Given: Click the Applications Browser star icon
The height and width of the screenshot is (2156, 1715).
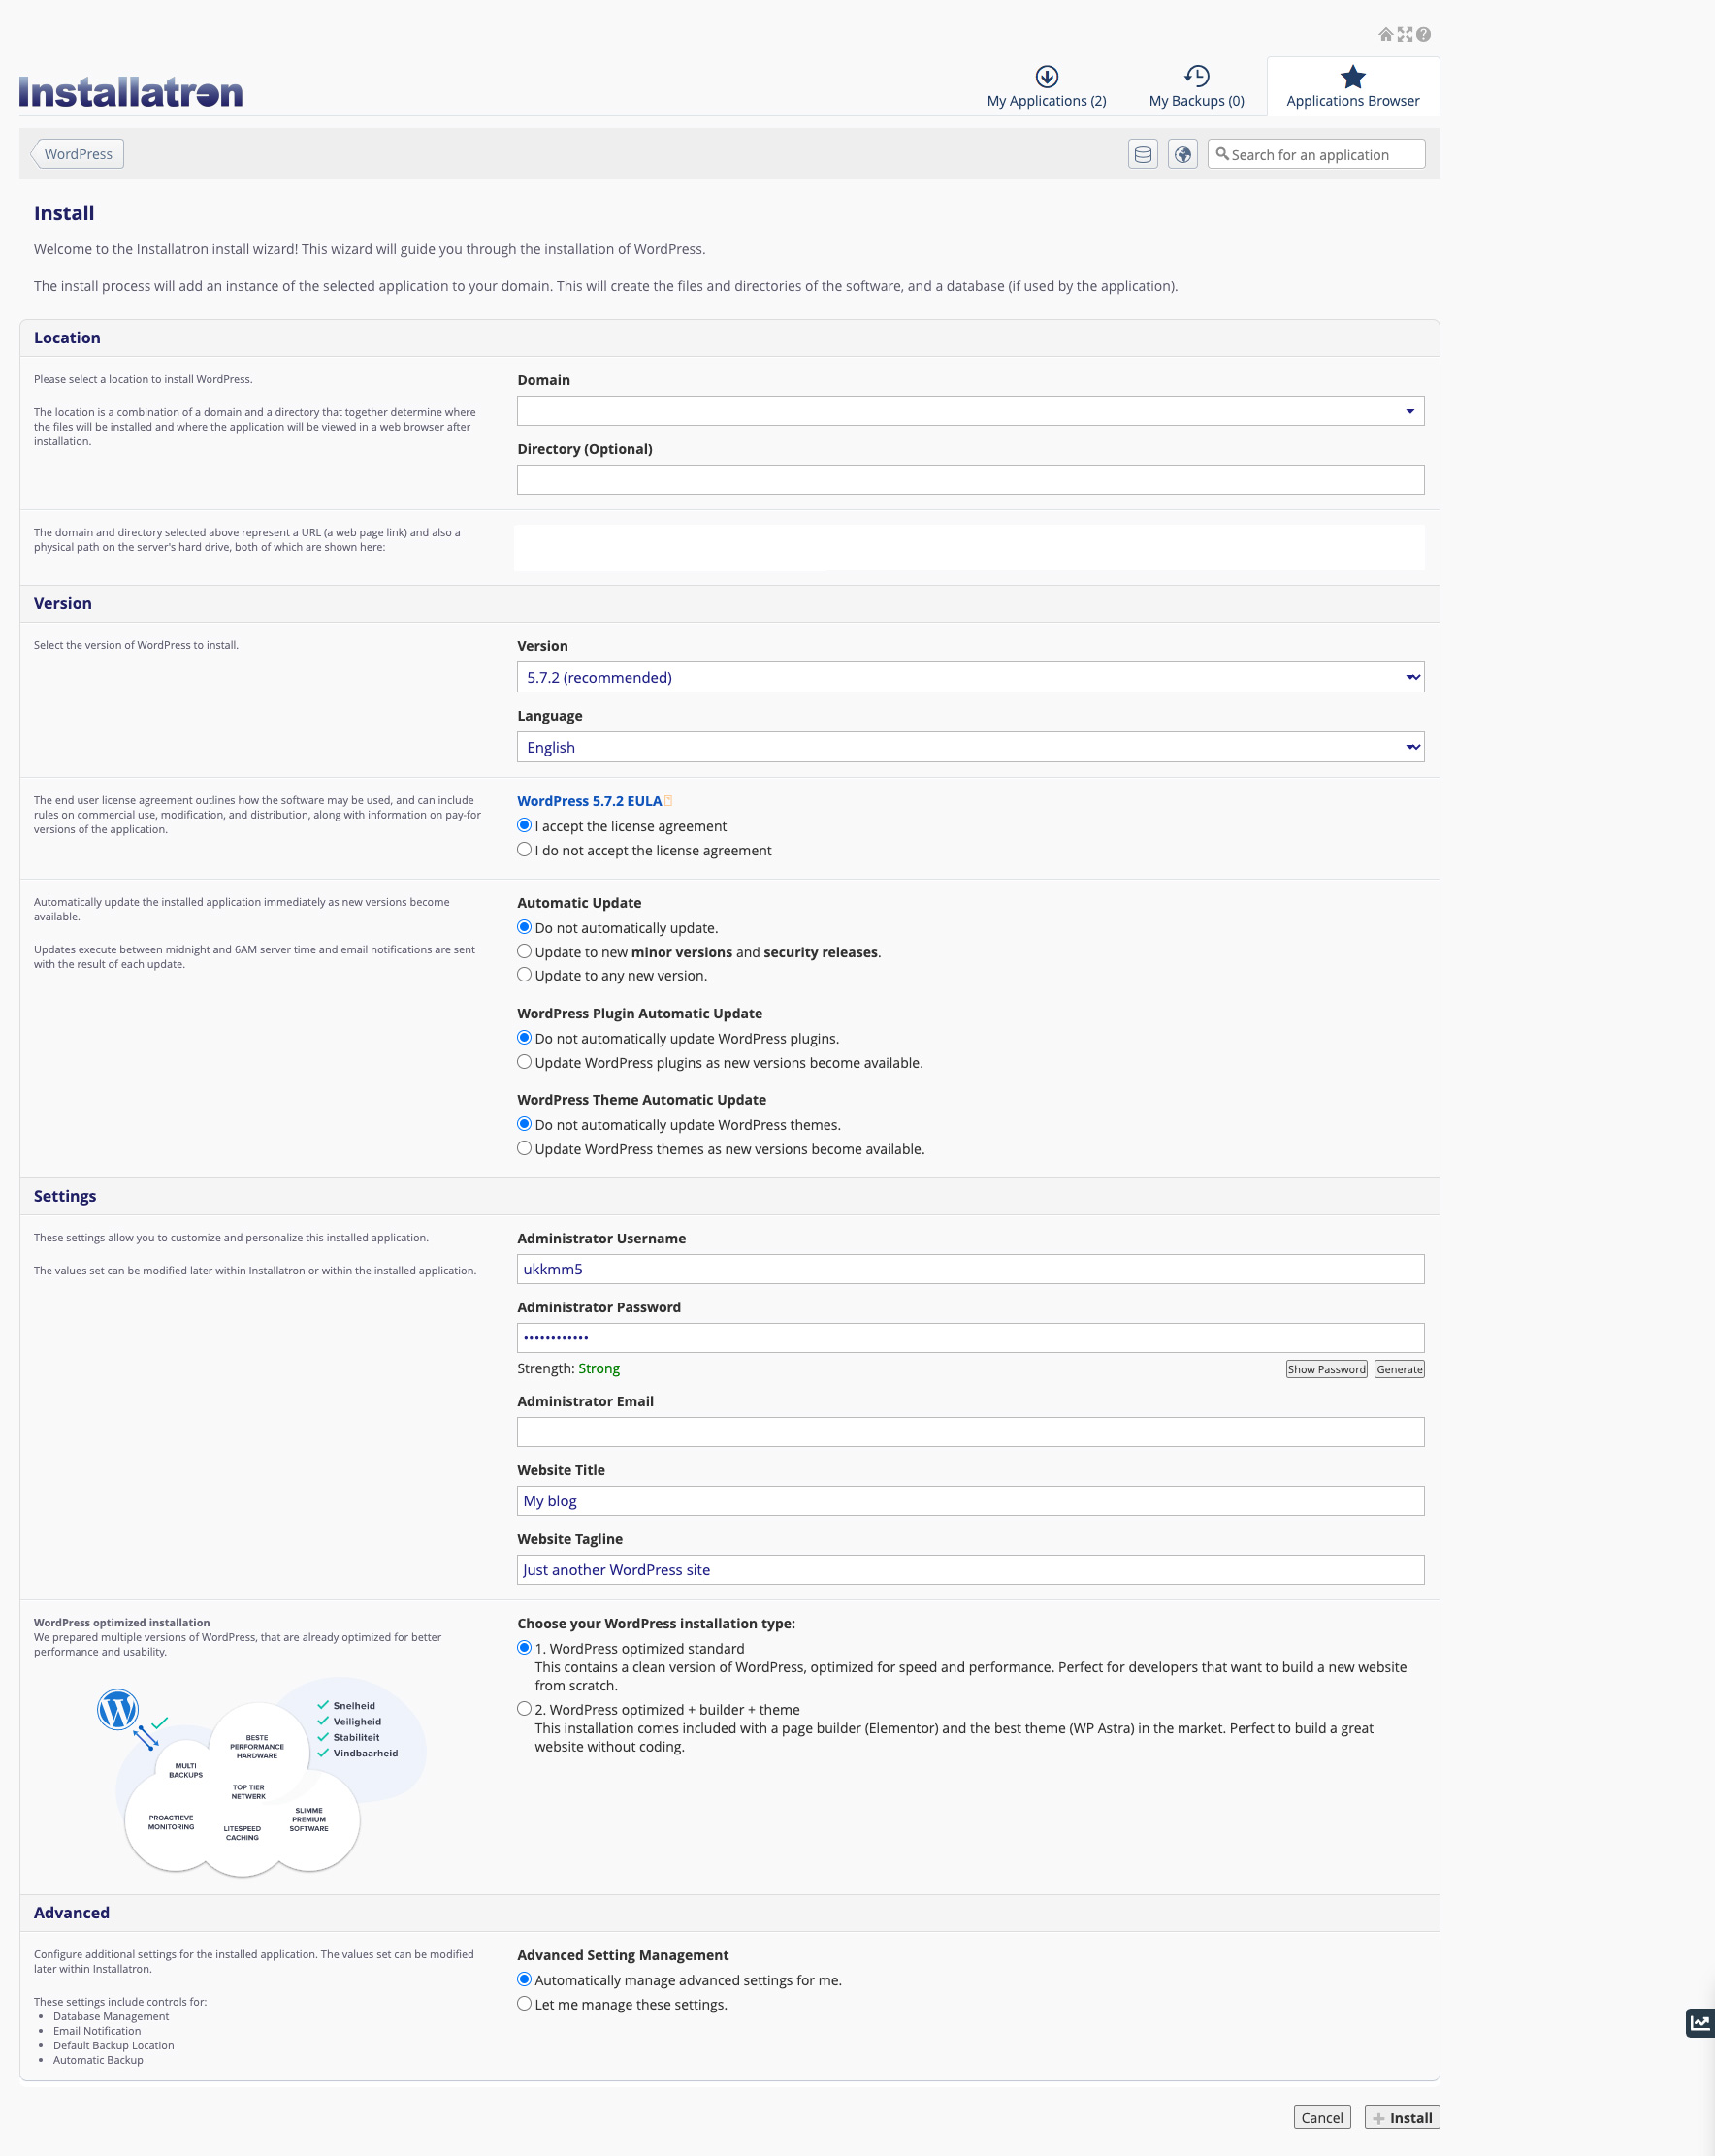Looking at the screenshot, I should click(1353, 76).
